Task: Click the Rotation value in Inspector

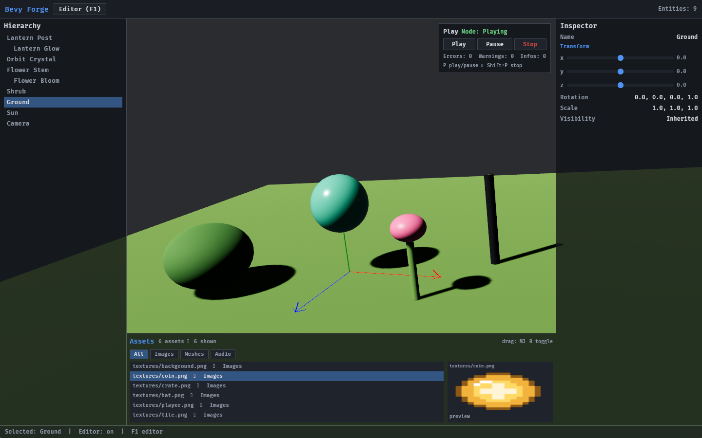Action: 666,97
